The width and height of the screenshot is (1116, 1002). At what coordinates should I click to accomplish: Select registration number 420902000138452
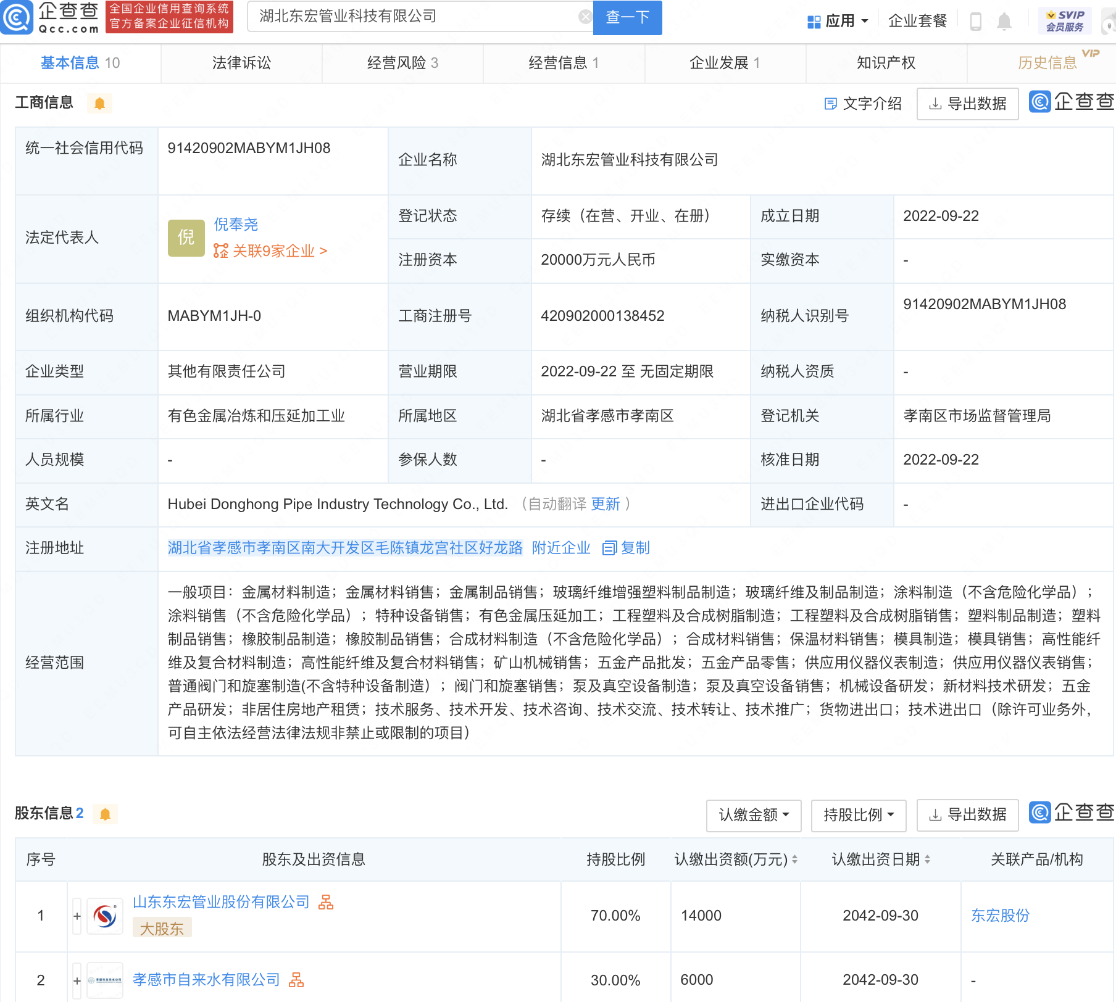[x=602, y=316]
